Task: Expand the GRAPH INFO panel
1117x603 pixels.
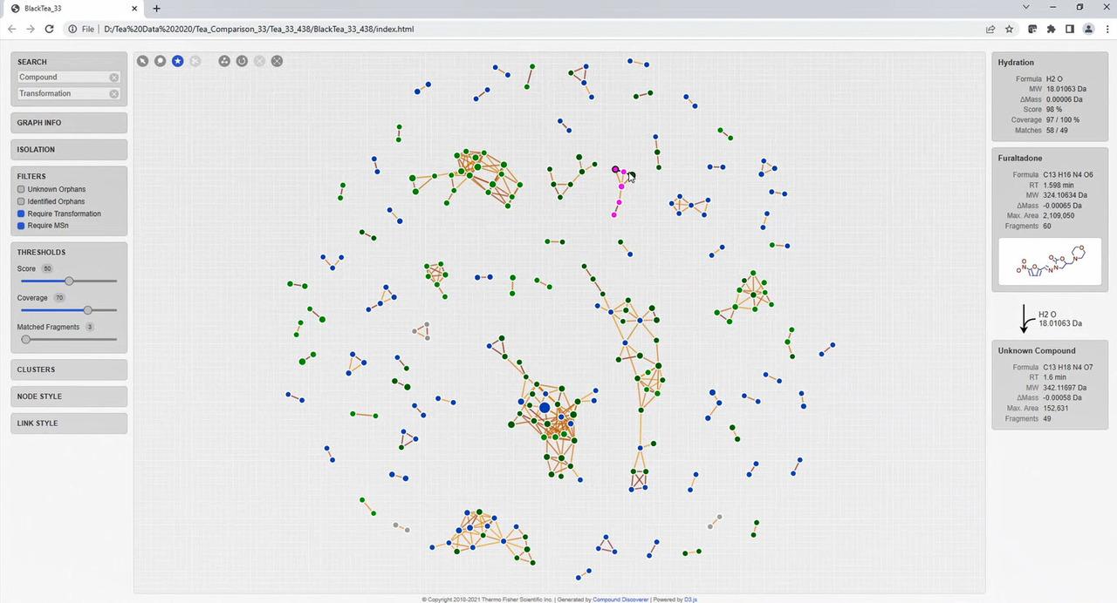Action: (69, 123)
